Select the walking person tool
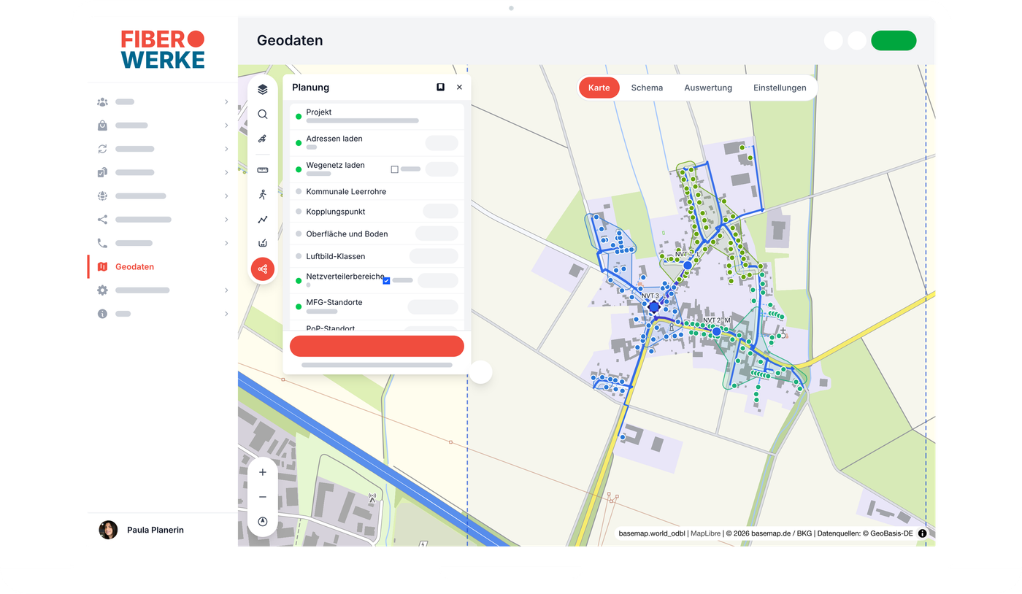This screenshot has width=1022, height=594. tap(263, 195)
